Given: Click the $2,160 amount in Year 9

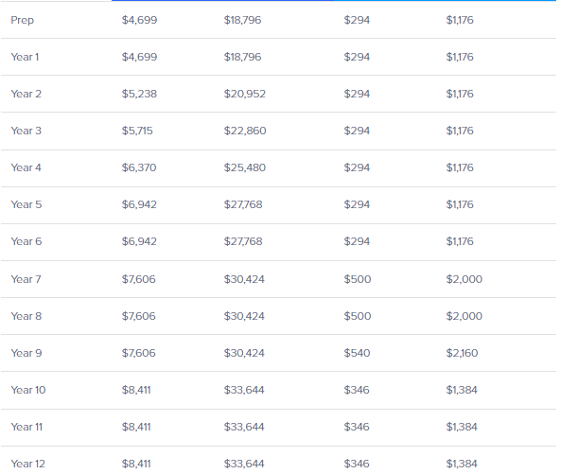Looking at the screenshot, I should (462, 353).
